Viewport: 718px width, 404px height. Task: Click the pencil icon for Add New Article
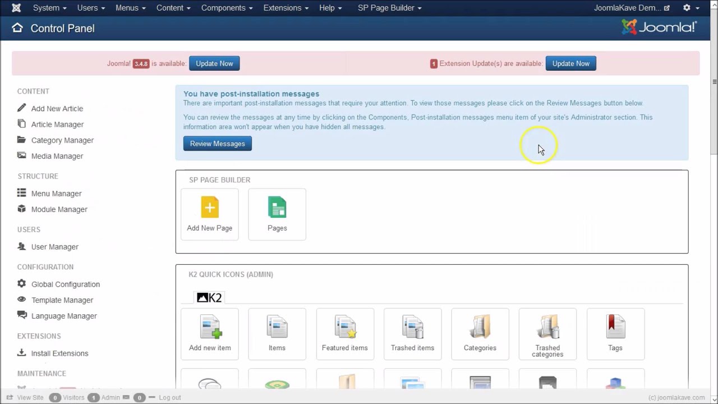[x=21, y=108]
